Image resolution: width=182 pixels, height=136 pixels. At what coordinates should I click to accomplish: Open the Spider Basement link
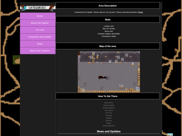[109, 126]
